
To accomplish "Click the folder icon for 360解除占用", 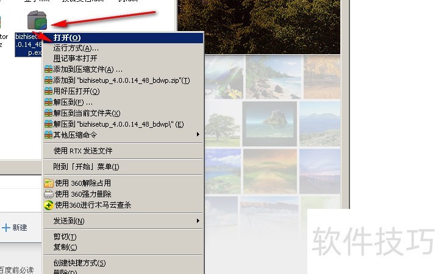I will [49, 183].
